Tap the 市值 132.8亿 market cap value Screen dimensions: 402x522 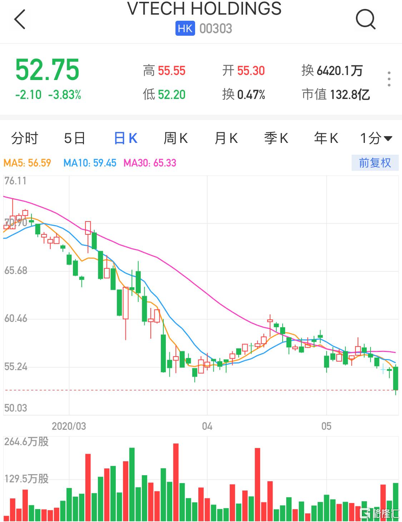pos(336,95)
